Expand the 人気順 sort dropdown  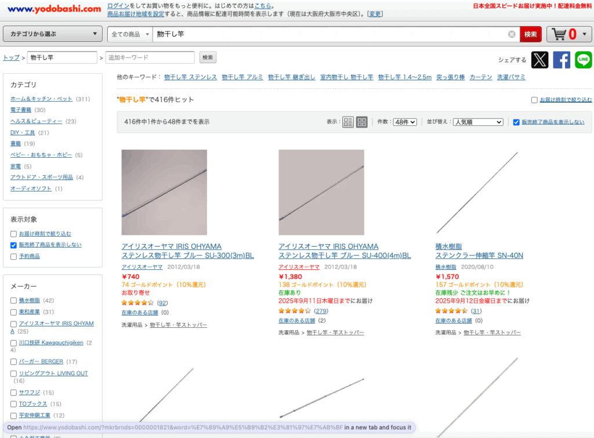[478, 122]
